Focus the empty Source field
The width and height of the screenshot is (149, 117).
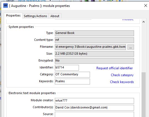click(94, 115)
